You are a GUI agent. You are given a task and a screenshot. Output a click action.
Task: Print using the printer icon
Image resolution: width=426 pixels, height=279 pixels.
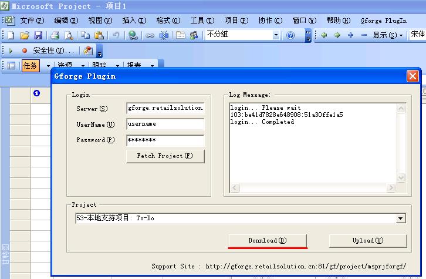click(55, 35)
